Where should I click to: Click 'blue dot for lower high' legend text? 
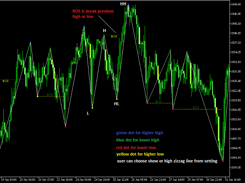tap(138, 140)
